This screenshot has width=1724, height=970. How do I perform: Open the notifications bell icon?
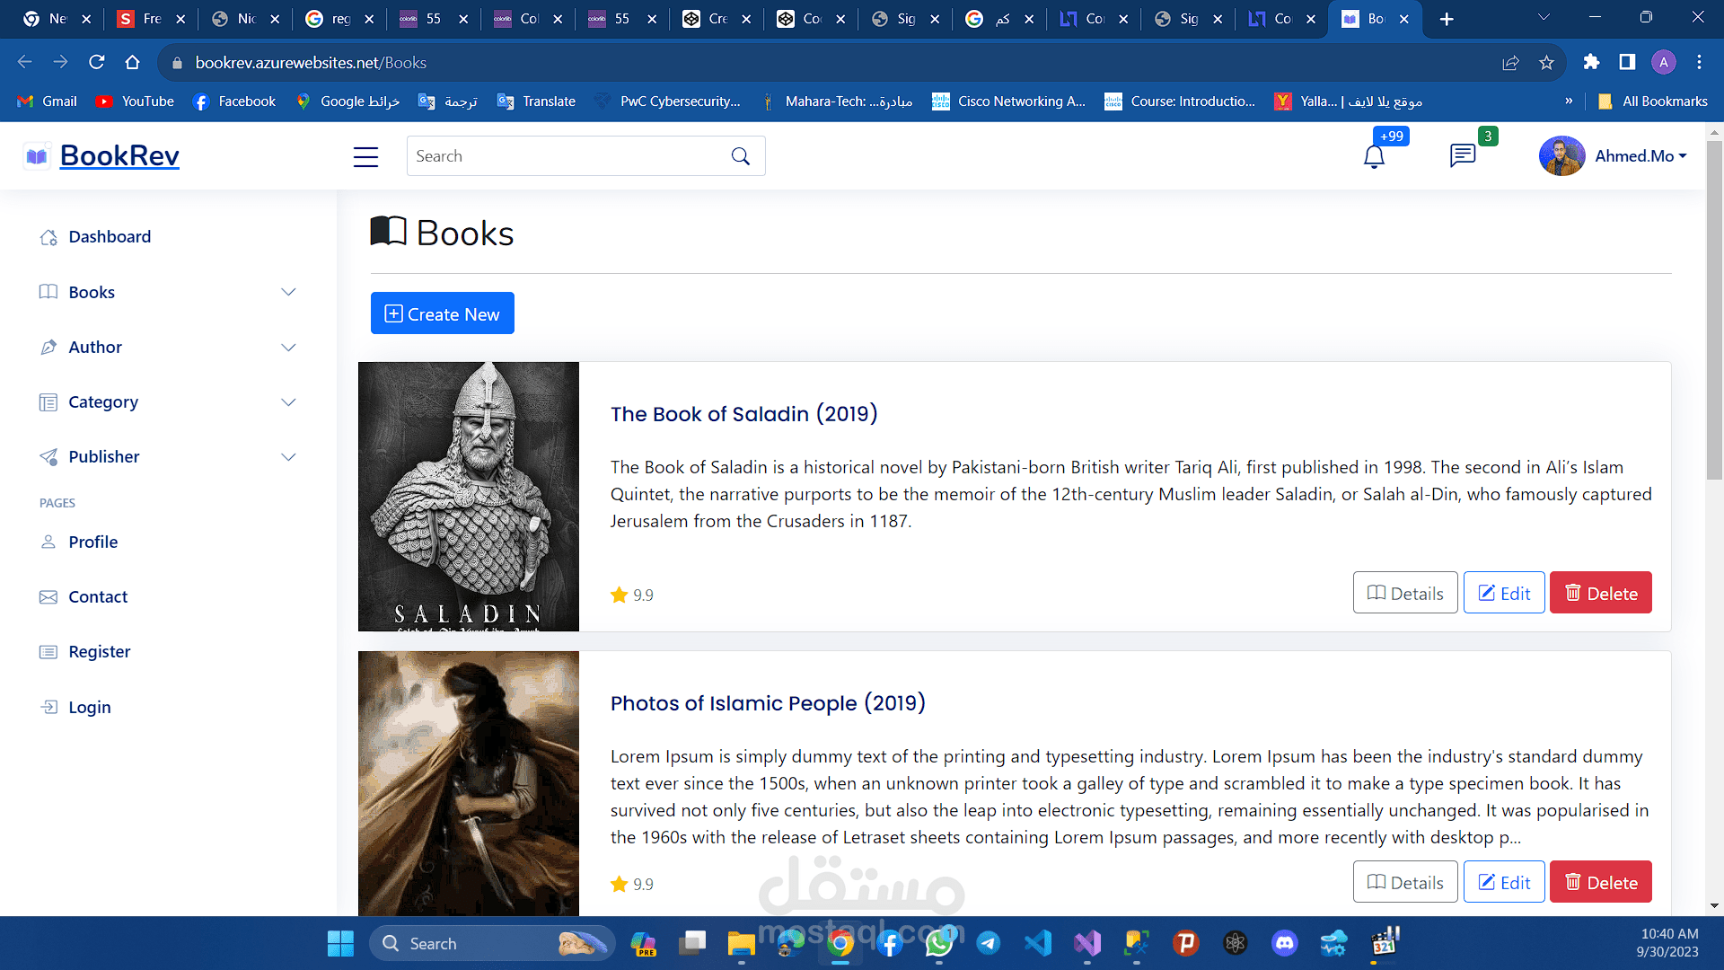pyautogui.click(x=1374, y=156)
